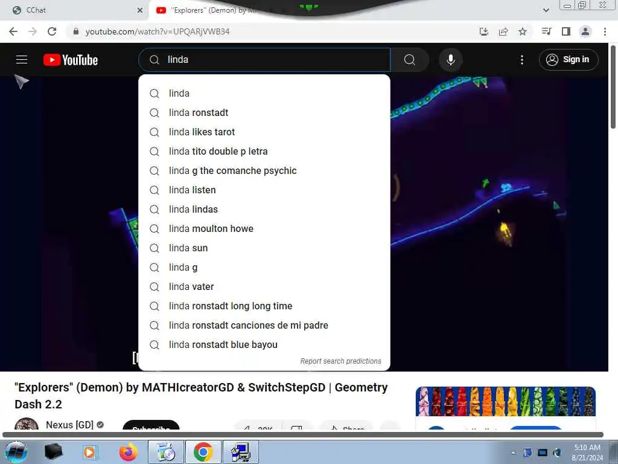The image size is (618, 464).
Task: Choose "linda ronstadt blue bayou"
Action: (264, 344)
